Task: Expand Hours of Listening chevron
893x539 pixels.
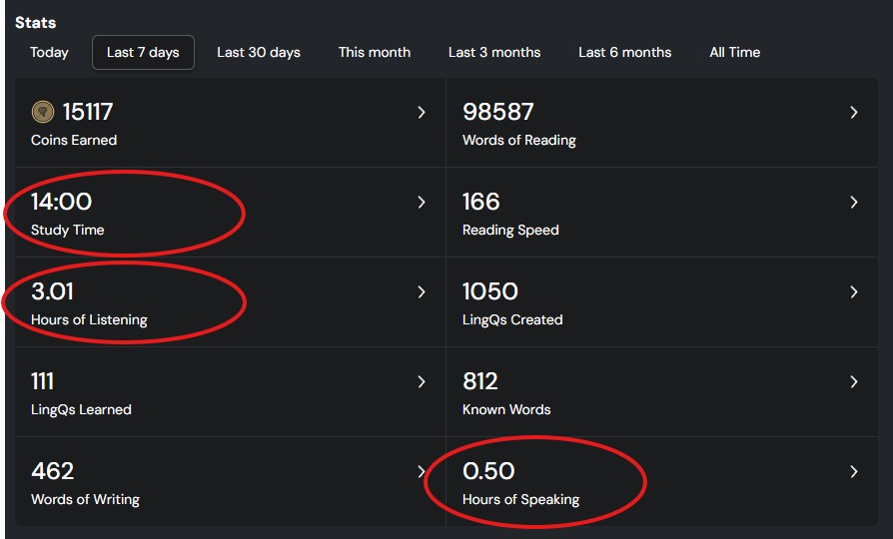Action: coord(422,292)
